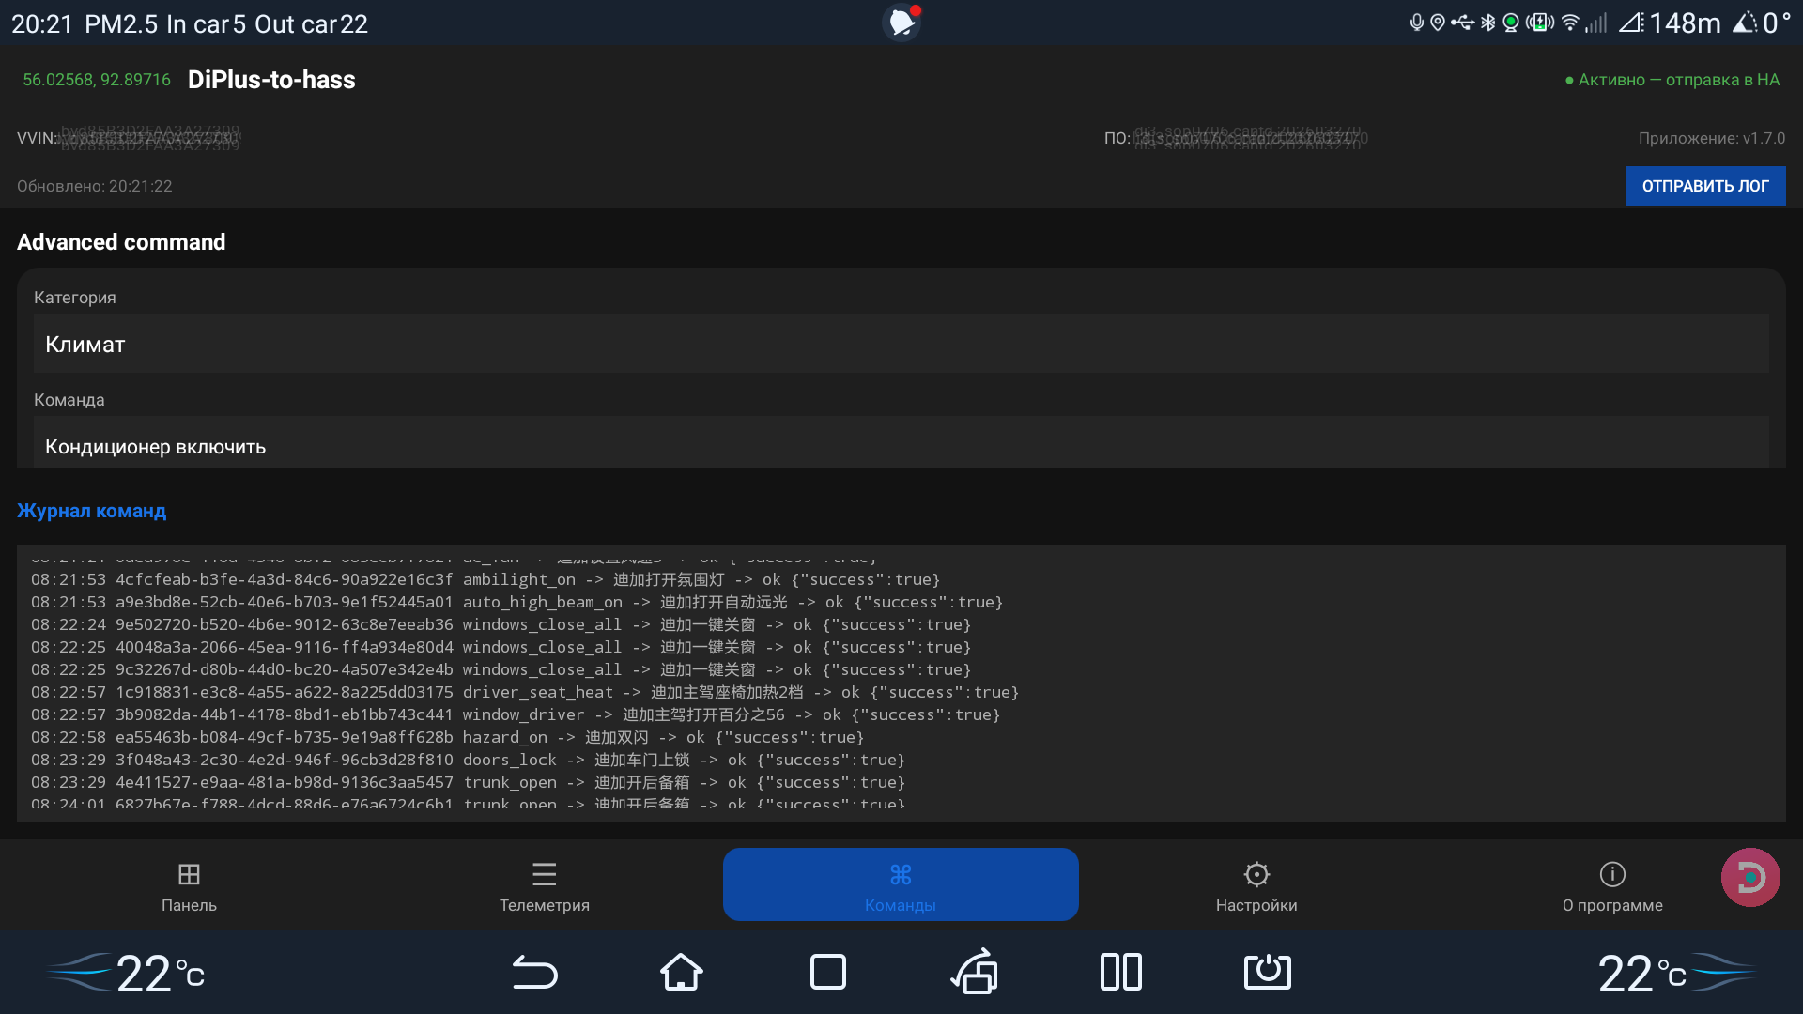Click the ОТПРАВИТЬ ЛОГ button
This screenshot has height=1014, width=1803.
1705,186
